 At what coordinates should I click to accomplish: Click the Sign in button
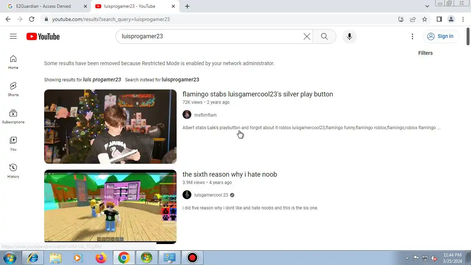[x=440, y=36]
